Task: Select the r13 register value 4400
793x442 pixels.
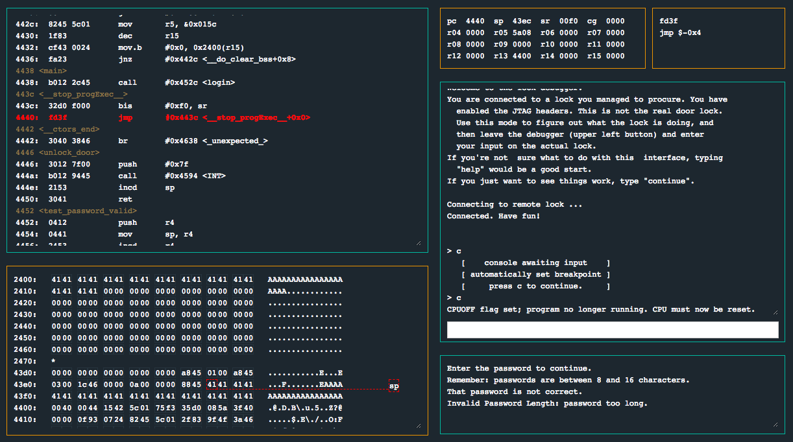Action: 522,56
